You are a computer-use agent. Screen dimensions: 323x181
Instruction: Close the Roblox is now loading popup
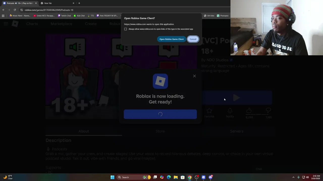coord(194,76)
